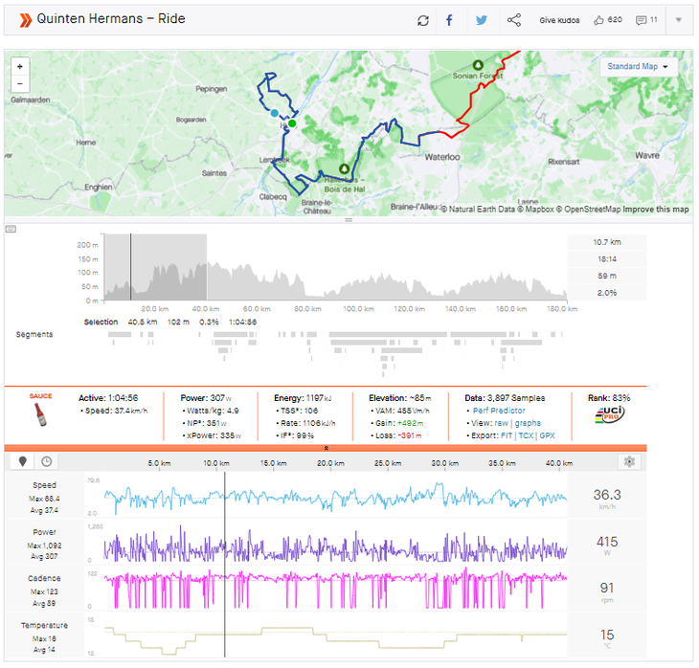The image size is (699, 668).
Task: Zoom out on the map
Action: pos(20,84)
